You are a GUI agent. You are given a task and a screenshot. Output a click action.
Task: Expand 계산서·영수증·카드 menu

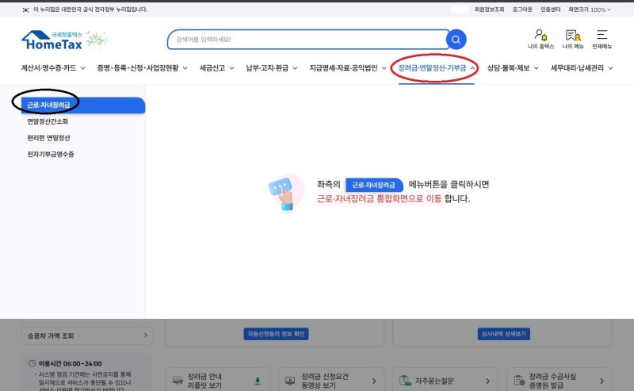click(x=53, y=68)
